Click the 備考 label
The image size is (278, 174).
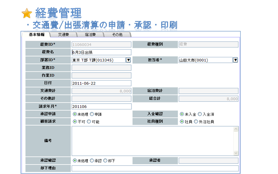tap(48, 140)
